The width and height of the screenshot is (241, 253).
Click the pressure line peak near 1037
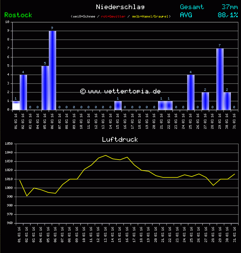pyautogui.click(x=106, y=155)
